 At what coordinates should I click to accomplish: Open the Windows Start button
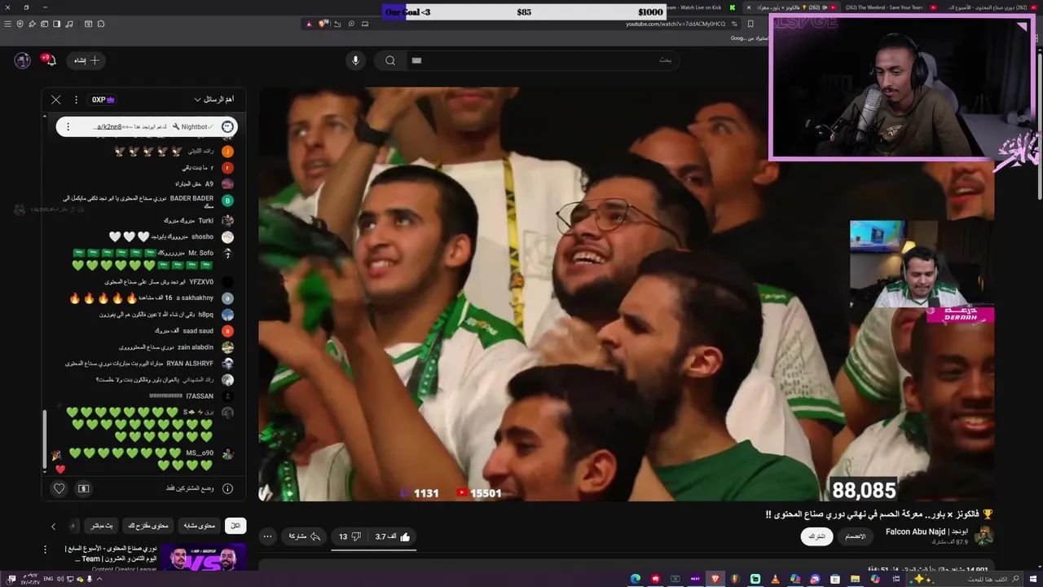pos(1033,579)
